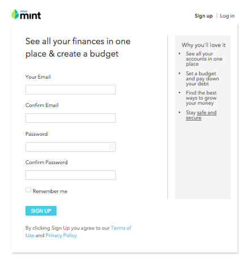
Task: Click the SIGN UP button
Action: pos(41,211)
